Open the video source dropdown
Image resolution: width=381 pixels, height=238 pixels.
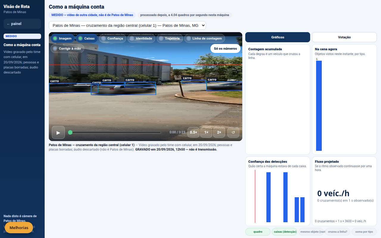coord(127,26)
